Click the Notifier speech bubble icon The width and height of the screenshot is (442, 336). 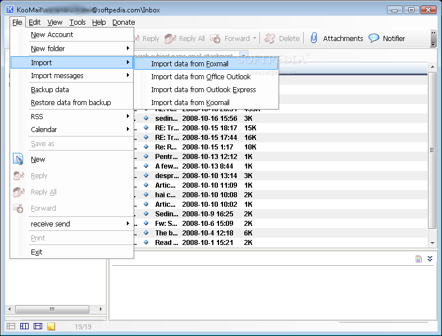374,38
